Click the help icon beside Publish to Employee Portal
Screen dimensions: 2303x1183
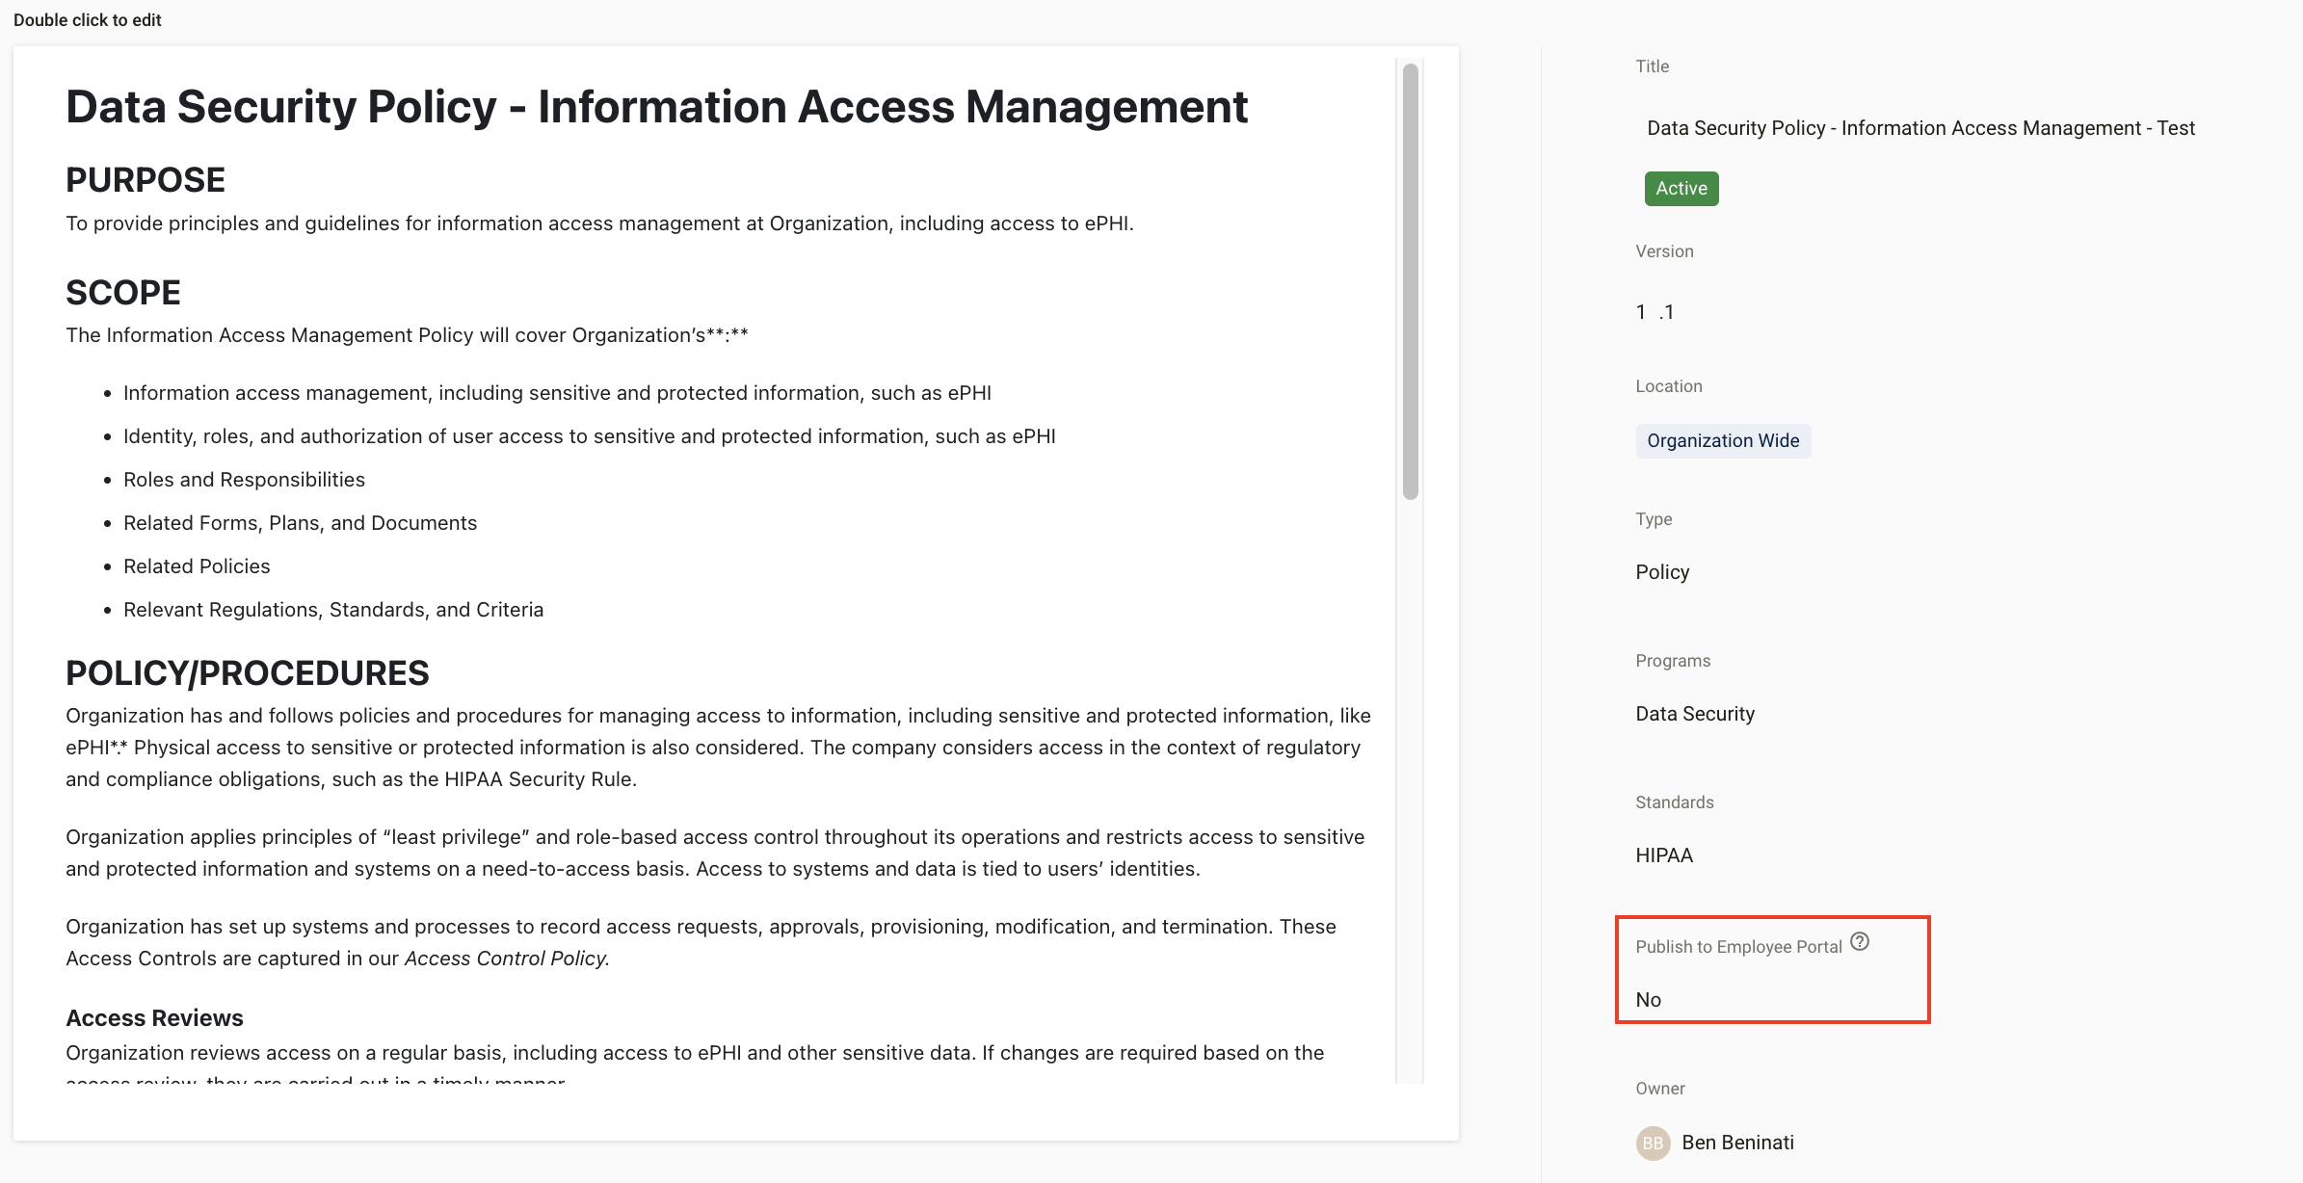click(x=1860, y=942)
